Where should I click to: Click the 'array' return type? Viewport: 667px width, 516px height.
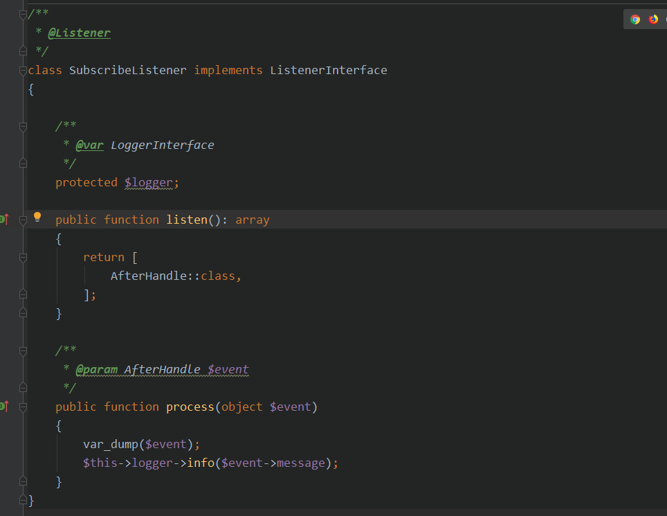pos(253,220)
